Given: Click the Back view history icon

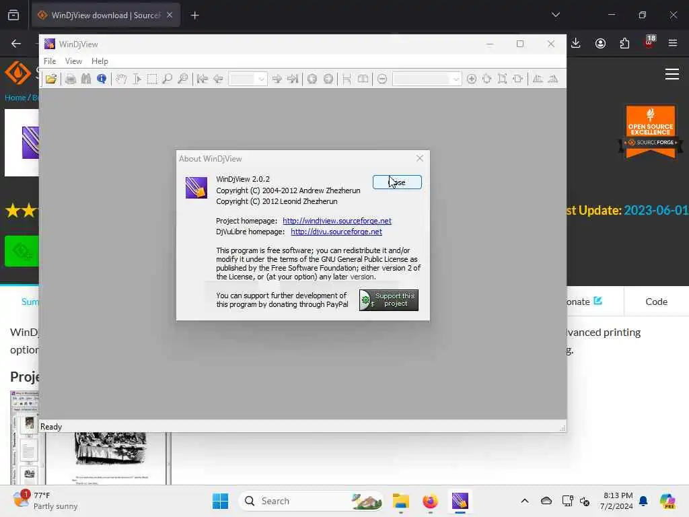Looking at the screenshot, I should (312, 79).
